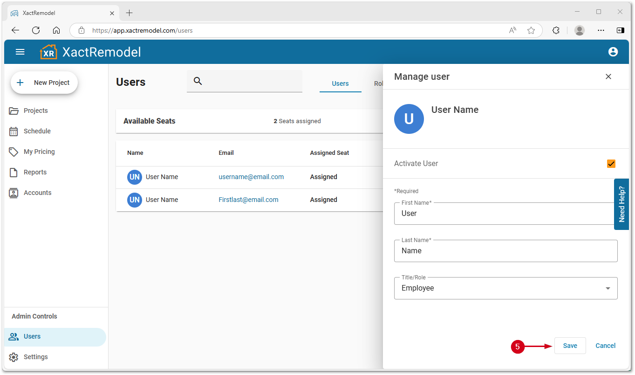Image resolution: width=635 pixels, height=375 pixels.
Task: Go to Reports in sidebar
Action: [35, 172]
